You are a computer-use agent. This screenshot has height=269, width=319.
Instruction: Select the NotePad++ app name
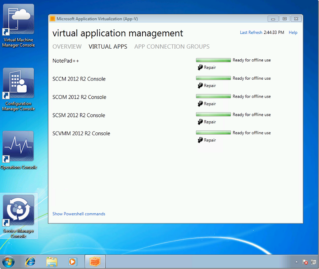66,61
